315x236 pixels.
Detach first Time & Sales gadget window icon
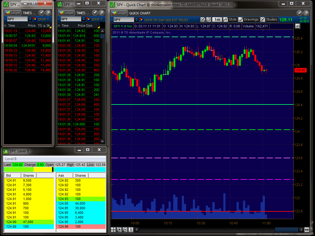(x=48, y=13)
